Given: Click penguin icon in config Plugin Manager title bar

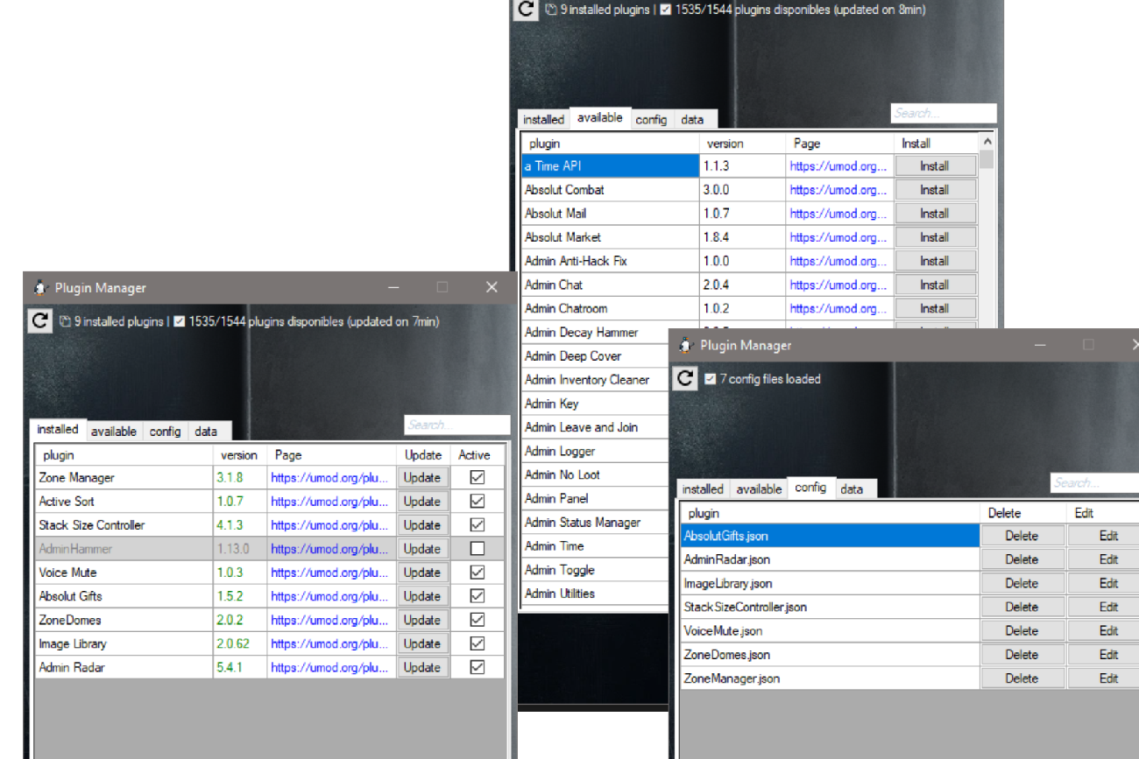Looking at the screenshot, I should 686,346.
